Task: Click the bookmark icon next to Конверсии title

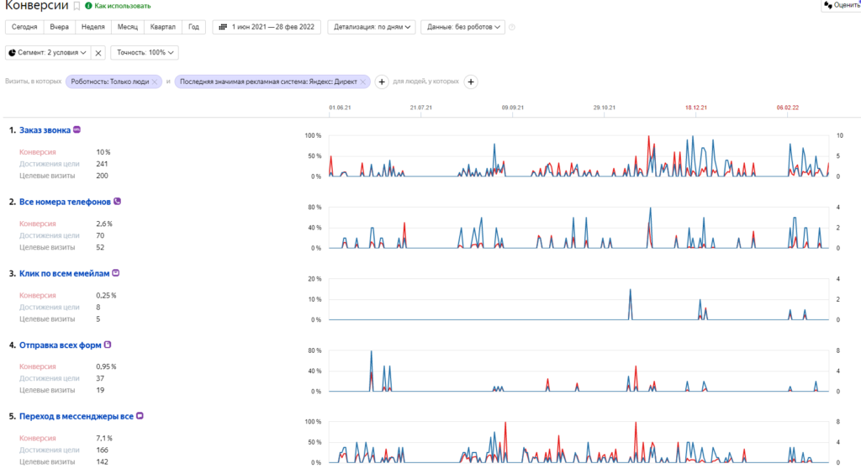Action: point(77,6)
